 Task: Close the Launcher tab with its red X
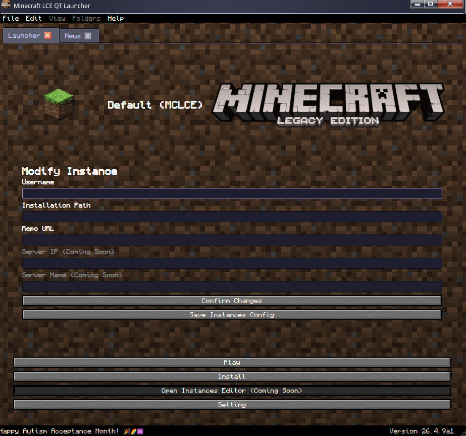pos(47,35)
